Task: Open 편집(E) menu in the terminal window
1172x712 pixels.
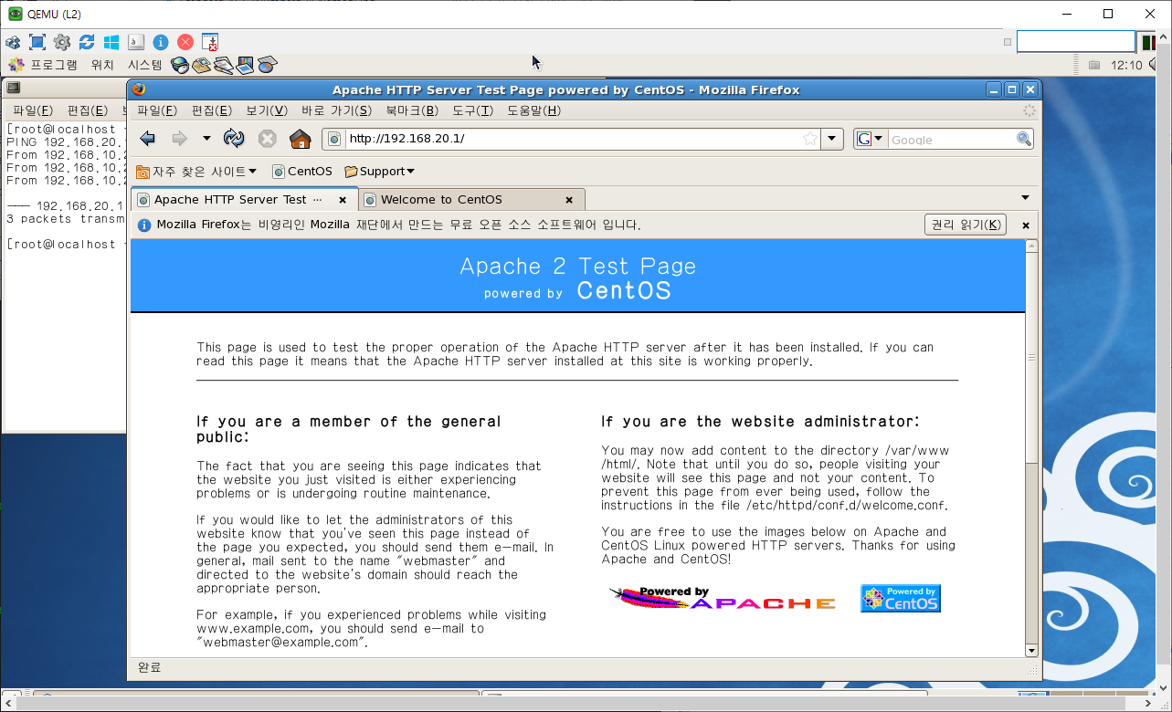Action: [x=88, y=110]
